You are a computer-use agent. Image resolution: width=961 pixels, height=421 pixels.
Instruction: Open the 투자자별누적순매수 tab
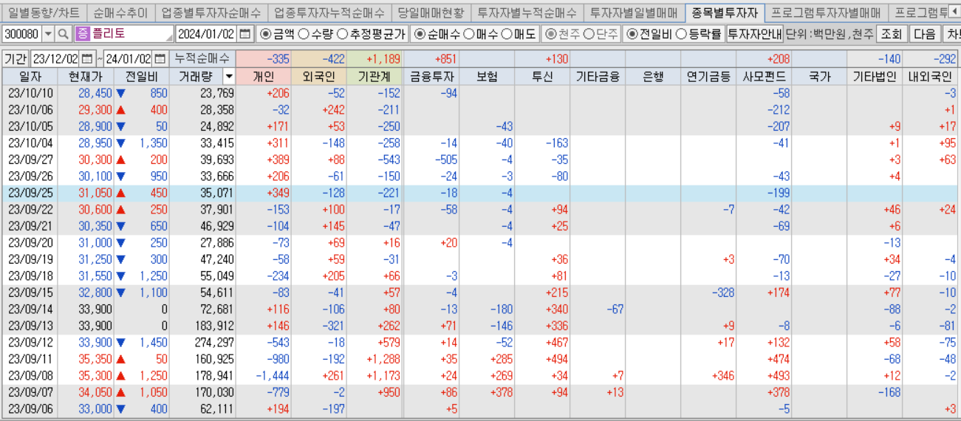527,13
